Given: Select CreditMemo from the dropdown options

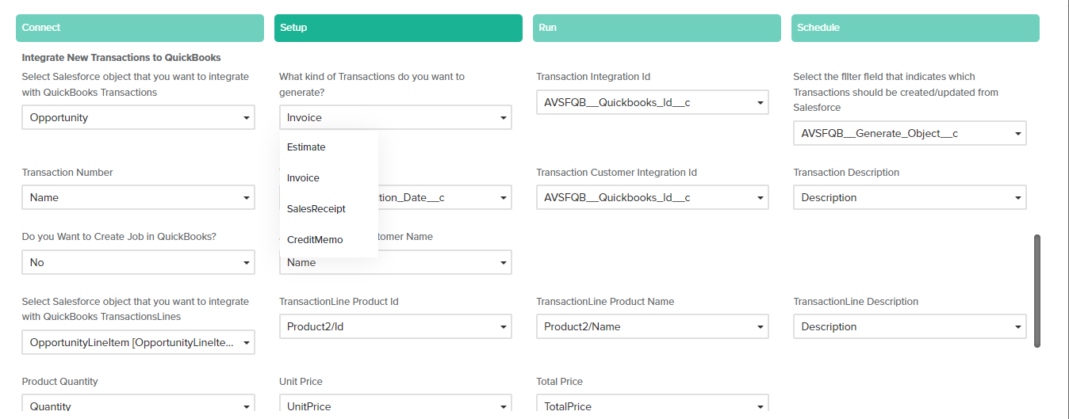Looking at the screenshot, I should 315,240.
